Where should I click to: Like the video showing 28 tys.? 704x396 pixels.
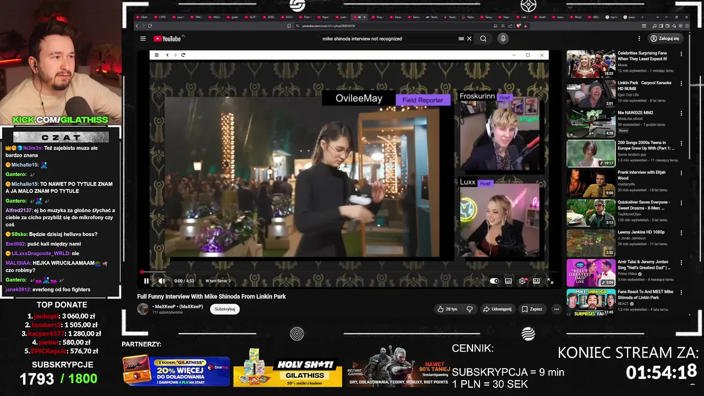[x=448, y=309]
